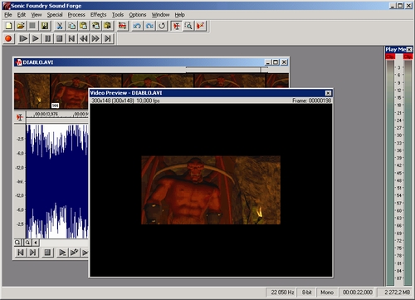Click the waveform in DIABLO.AVI window
This screenshot has height=300, width=415.
tap(57, 181)
